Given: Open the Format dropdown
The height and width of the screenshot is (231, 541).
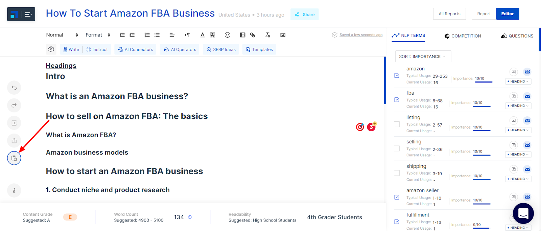Looking at the screenshot, I should tap(98, 35).
